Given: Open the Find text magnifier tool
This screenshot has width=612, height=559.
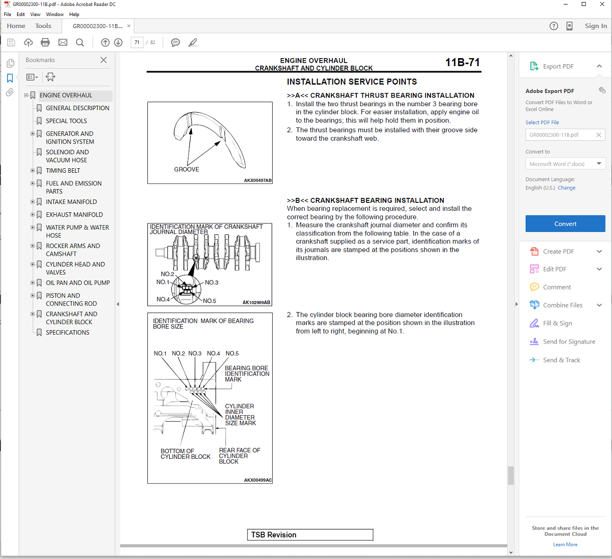Looking at the screenshot, I should (x=80, y=43).
